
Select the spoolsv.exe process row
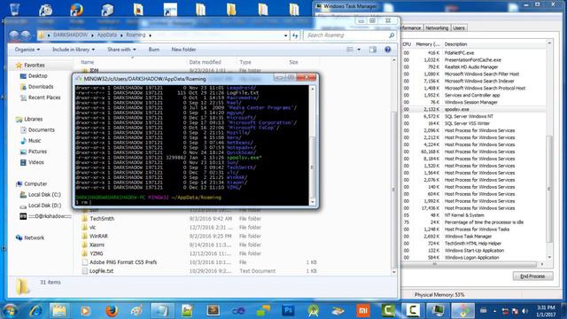(474, 109)
